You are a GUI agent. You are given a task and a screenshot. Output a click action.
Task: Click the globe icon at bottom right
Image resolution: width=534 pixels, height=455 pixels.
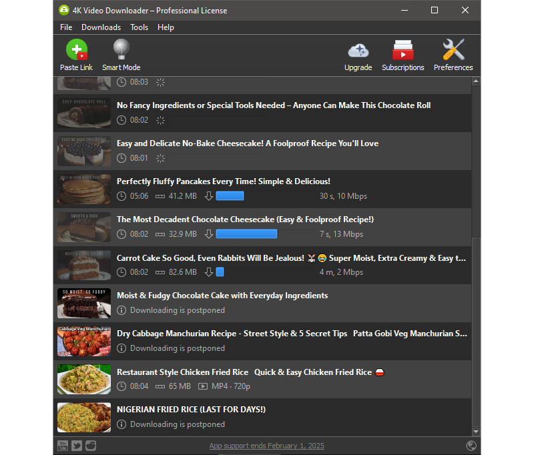471,445
